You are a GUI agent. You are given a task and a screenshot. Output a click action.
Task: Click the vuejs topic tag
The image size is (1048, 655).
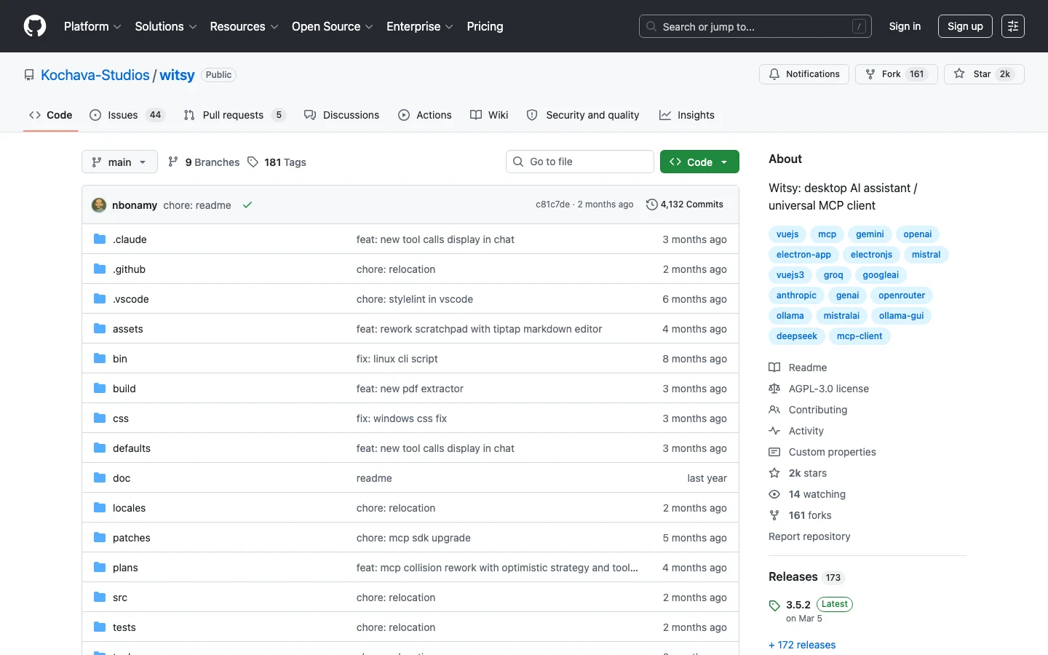(787, 234)
